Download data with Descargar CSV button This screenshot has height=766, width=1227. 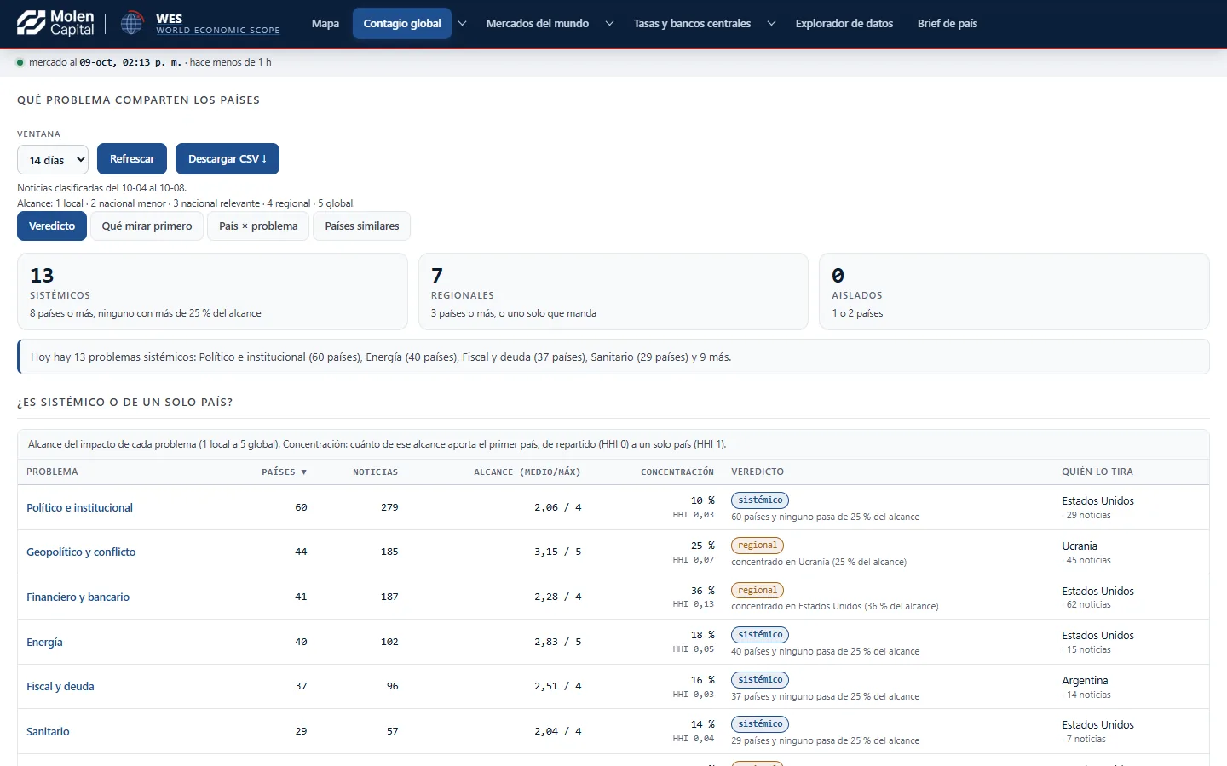click(x=228, y=159)
